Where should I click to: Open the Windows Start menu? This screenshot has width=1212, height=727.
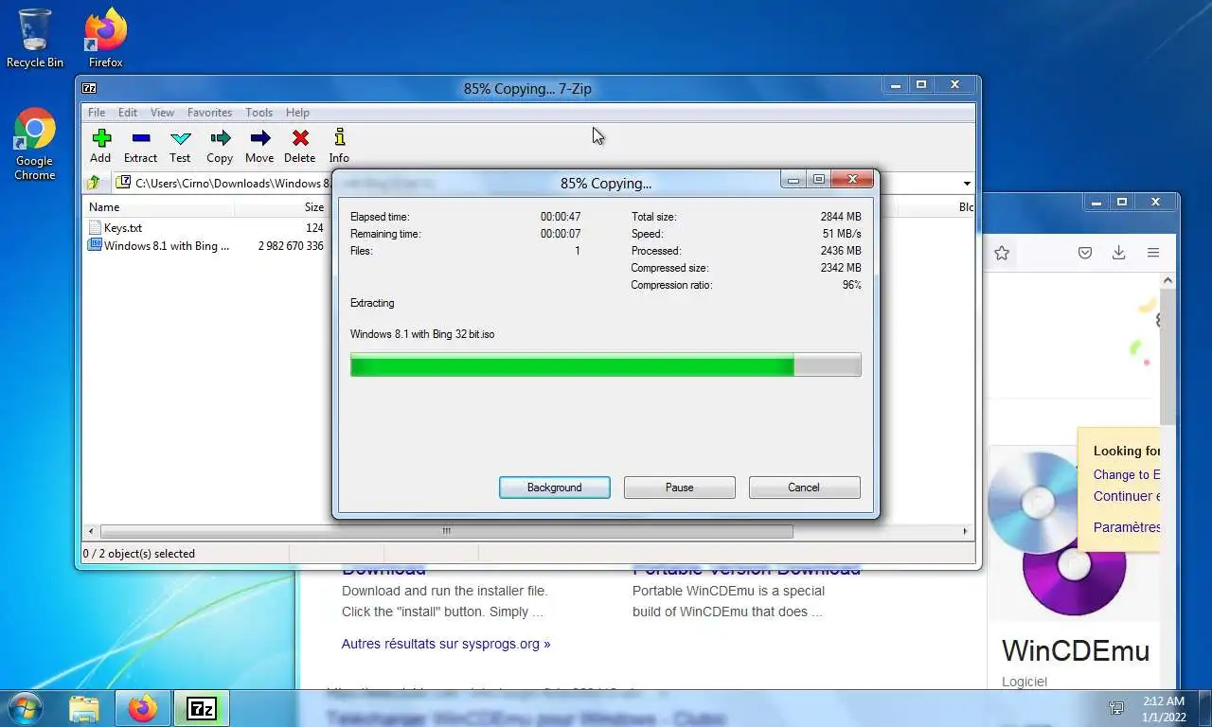click(x=24, y=707)
